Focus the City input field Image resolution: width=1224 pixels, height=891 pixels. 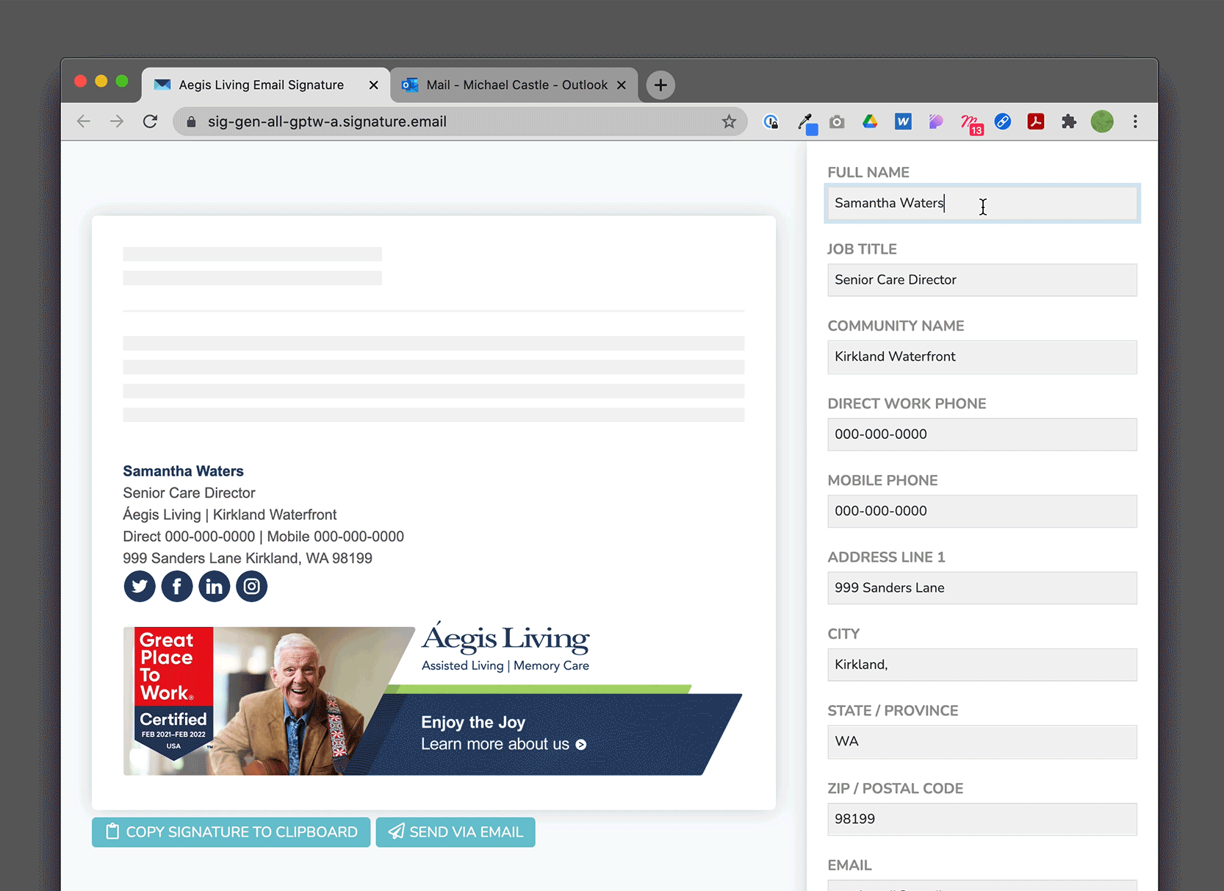pyautogui.click(x=982, y=665)
